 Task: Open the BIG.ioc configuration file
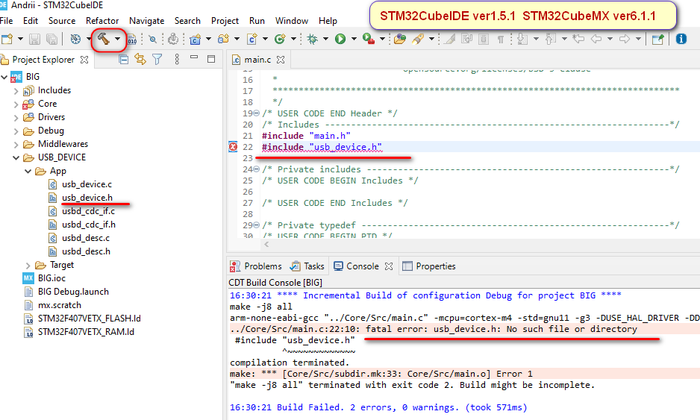[51, 278]
